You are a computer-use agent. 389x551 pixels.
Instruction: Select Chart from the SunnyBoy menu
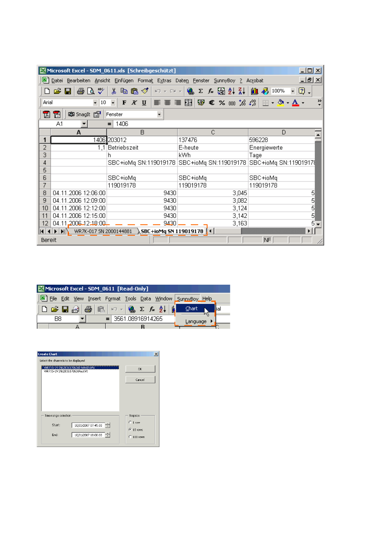pyautogui.click(x=195, y=309)
